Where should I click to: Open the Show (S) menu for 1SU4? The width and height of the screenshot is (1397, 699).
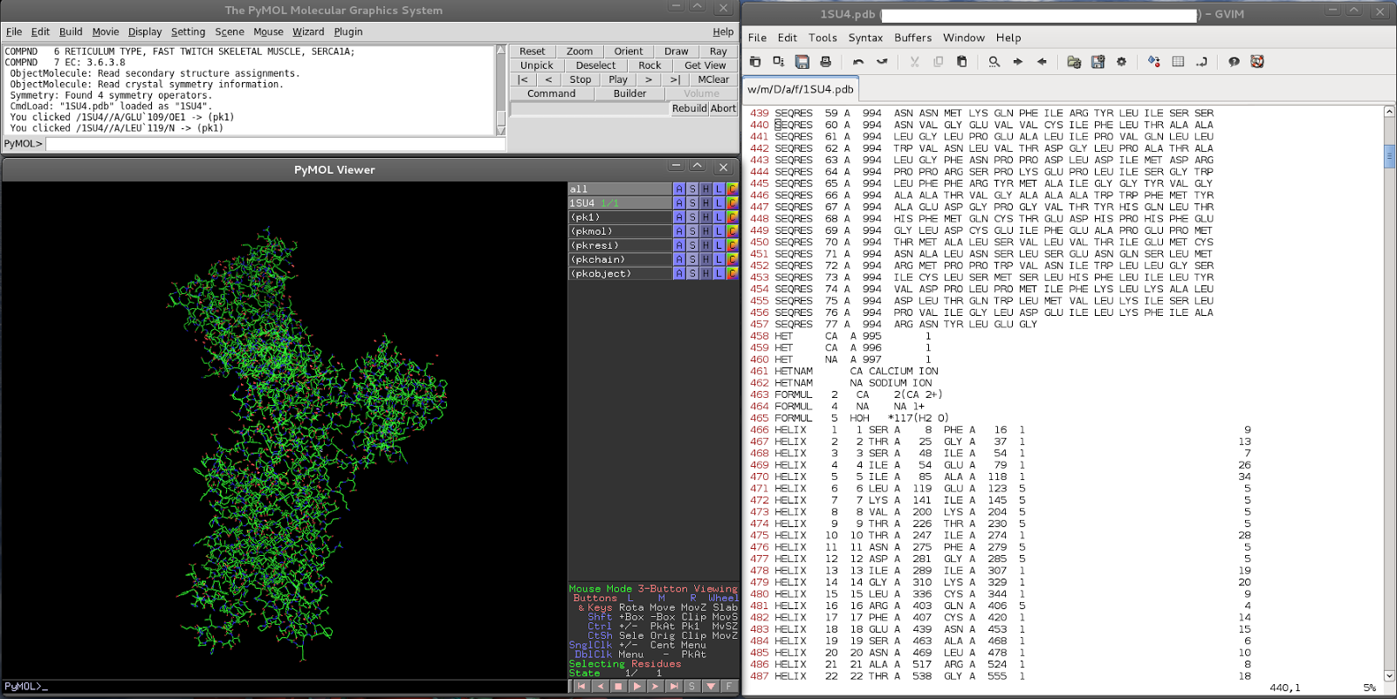click(x=692, y=203)
